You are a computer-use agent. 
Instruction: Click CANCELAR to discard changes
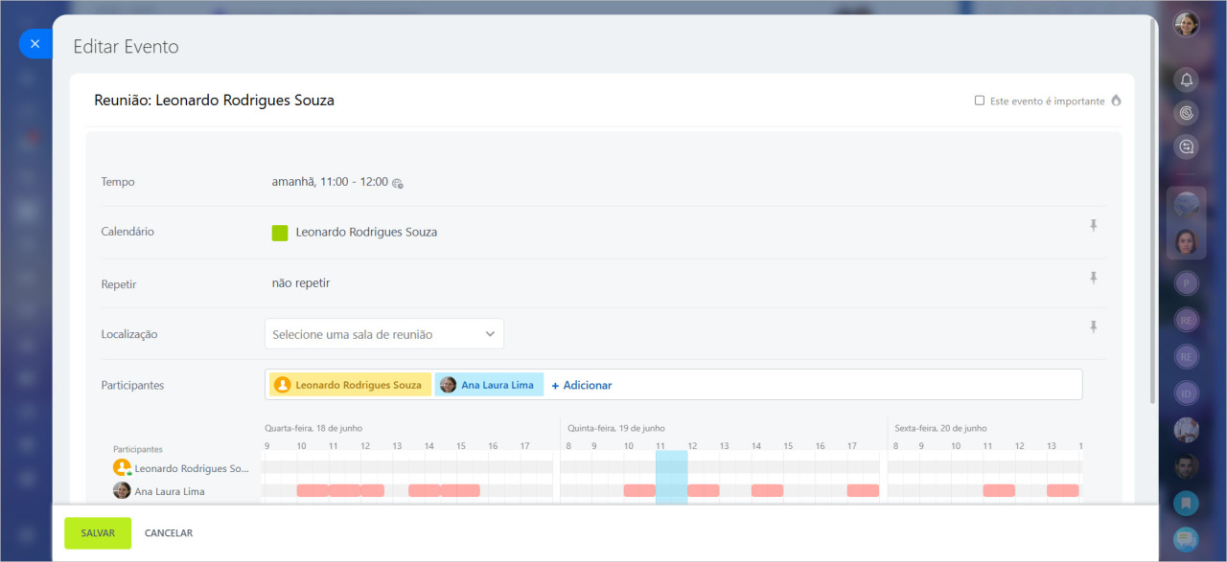(169, 533)
